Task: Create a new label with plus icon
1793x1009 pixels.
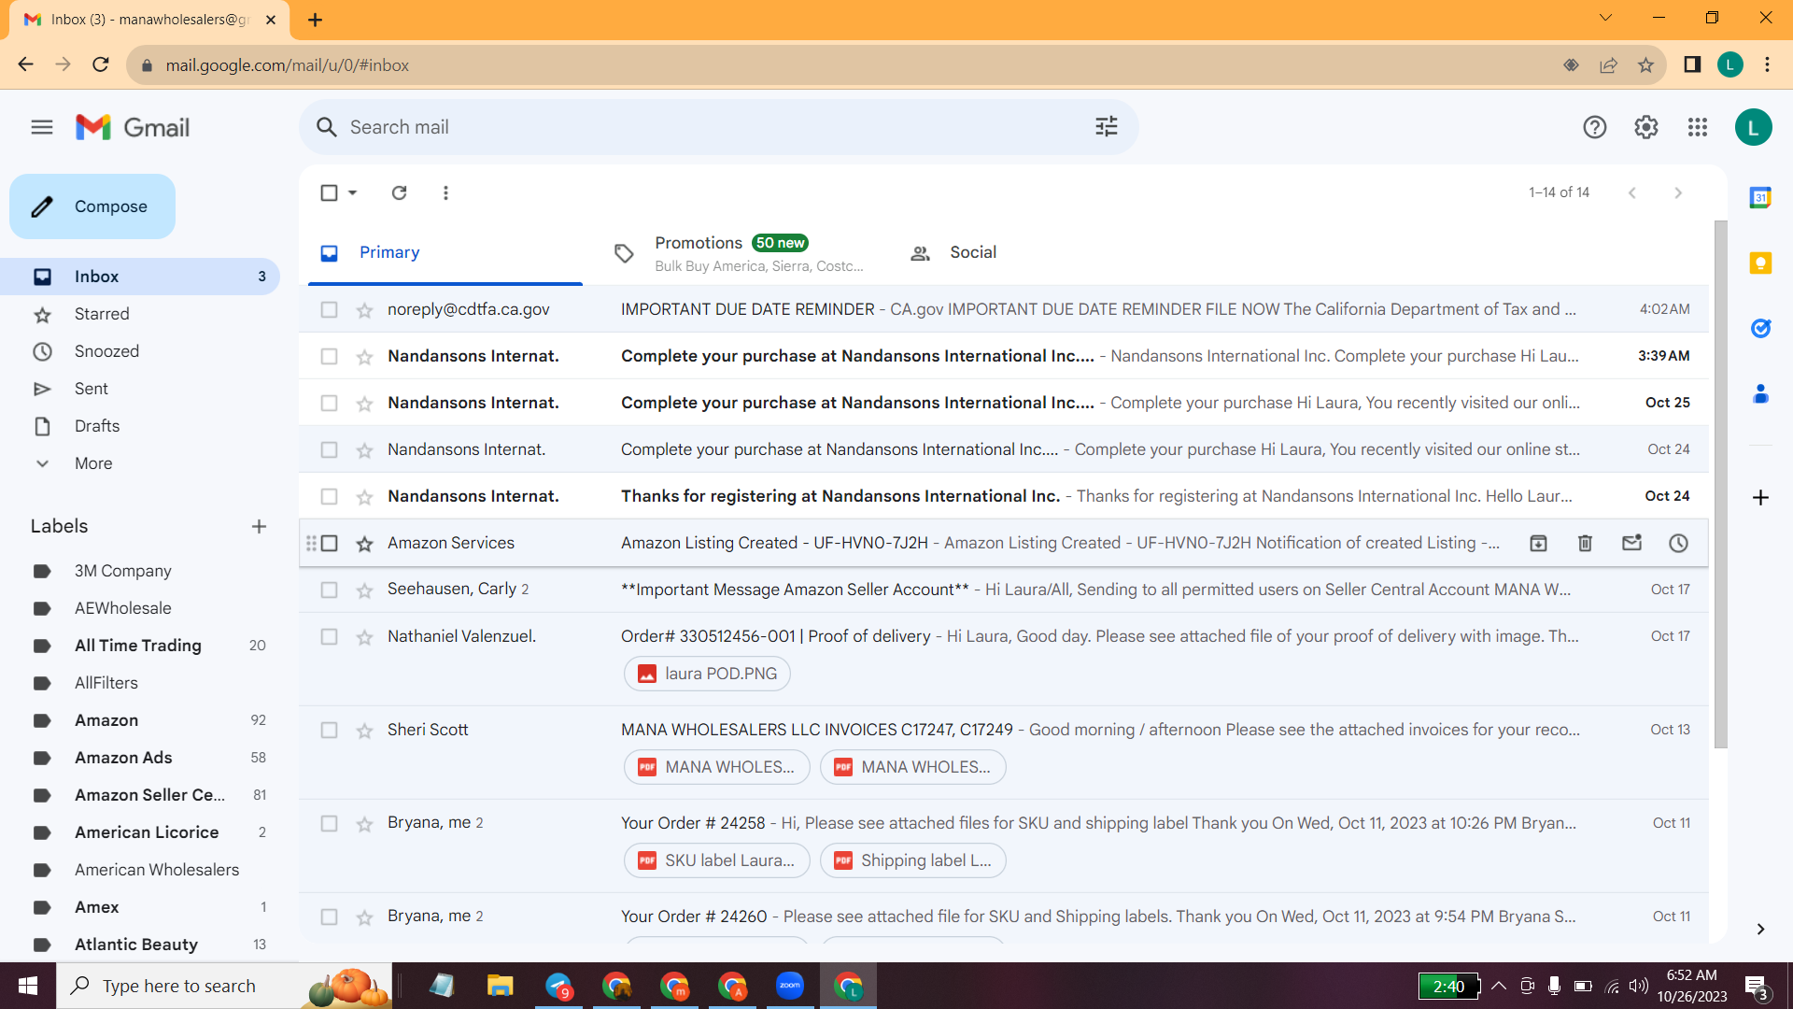Action: (259, 527)
